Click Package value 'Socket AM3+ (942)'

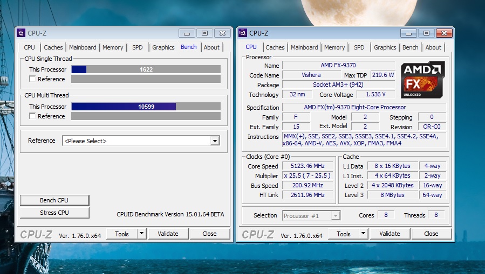338,85
